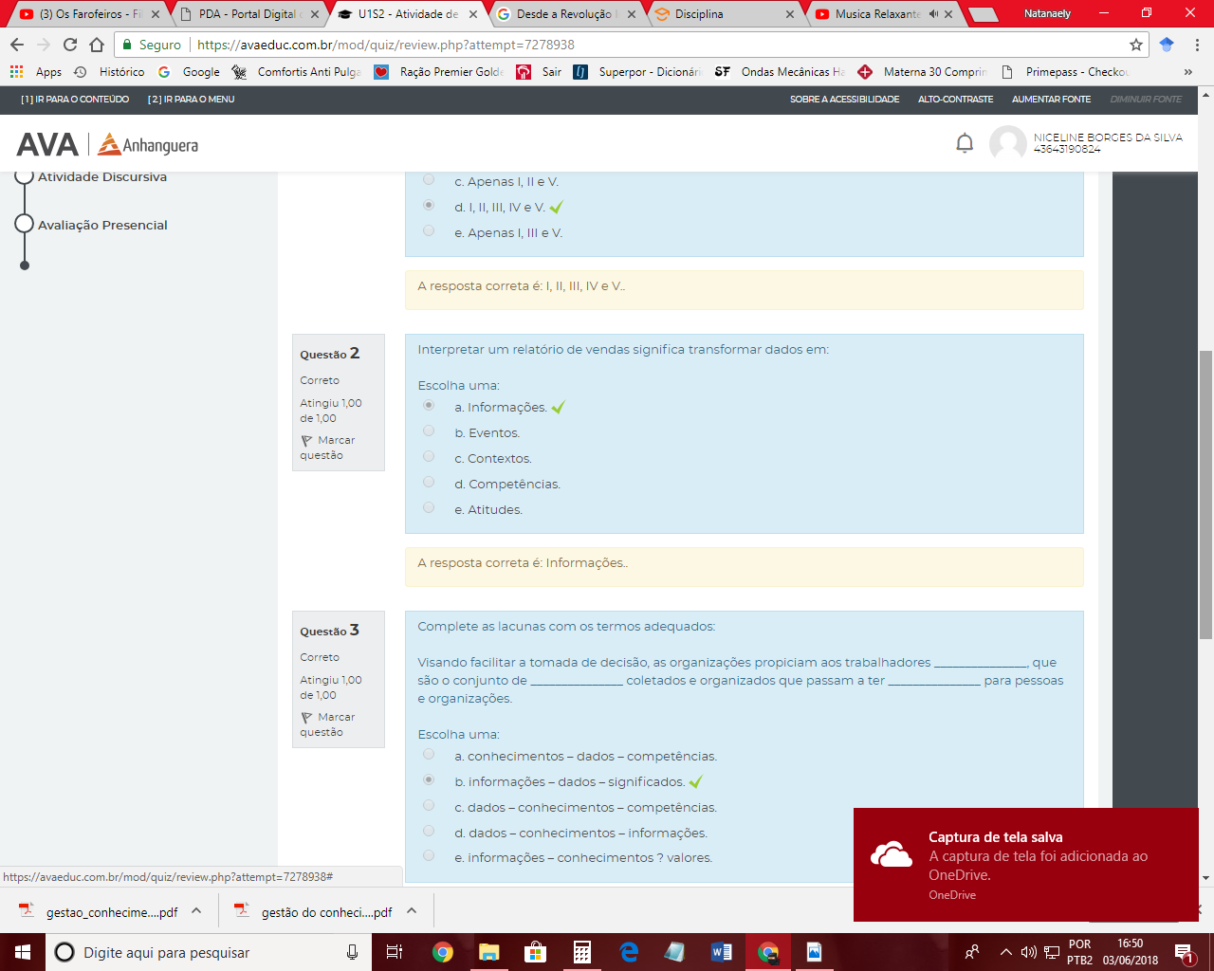The image size is (1214, 971).
Task: Expand options for gestao_conhecime pdf download
Action: click(196, 910)
